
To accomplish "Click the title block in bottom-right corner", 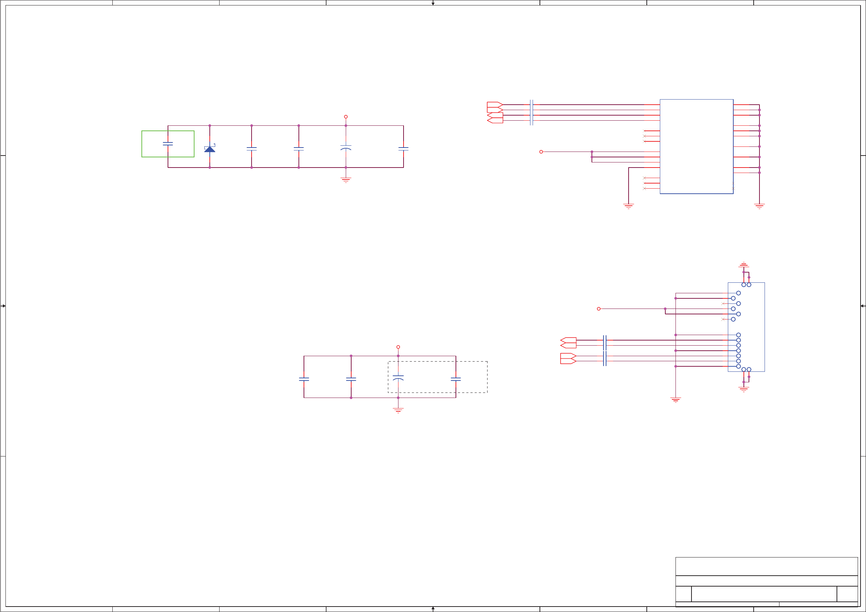I will [x=766, y=581].
